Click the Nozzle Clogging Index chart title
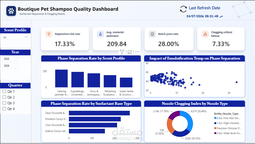This screenshot has width=255, height=144. coord(195,104)
